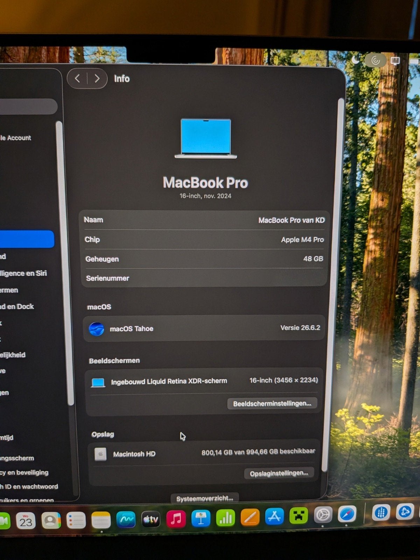Viewport: 420px width, 560px height.
Task: Open Reminders in the Dock
Action: pos(76,520)
